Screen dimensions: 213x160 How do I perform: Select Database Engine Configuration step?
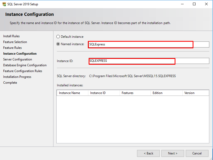pyautogui.click(x=25, y=65)
